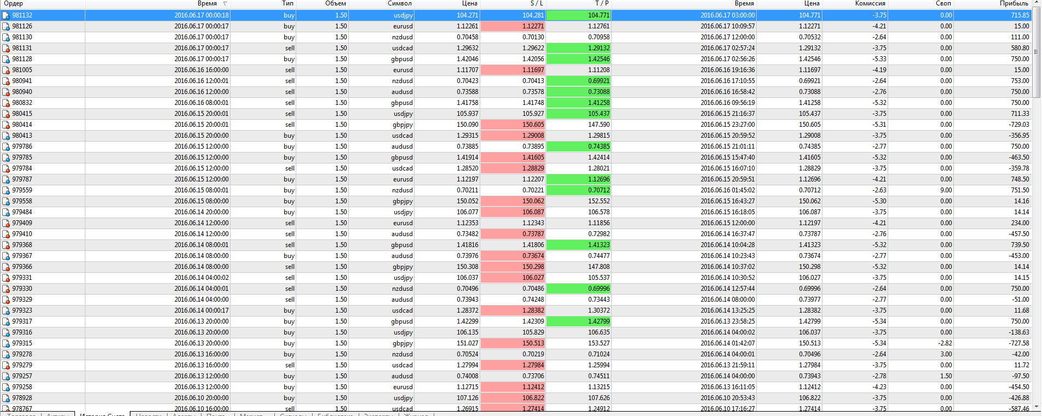Click the open price 151.027
Image resolution: width=1042 pixels, height=416 pixels.
(468, 343)
